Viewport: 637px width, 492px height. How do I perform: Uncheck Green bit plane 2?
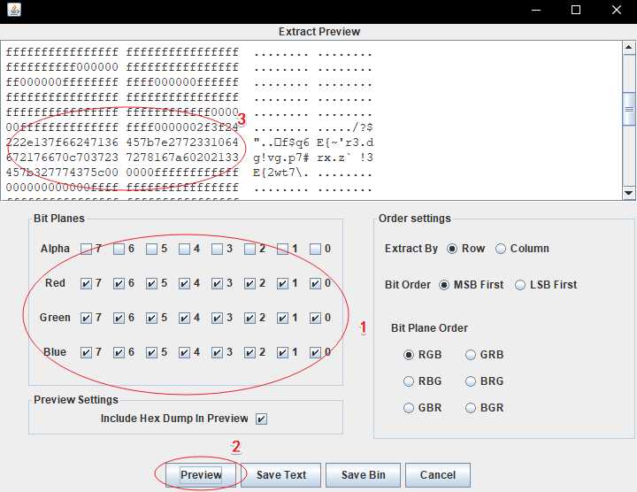(x=249, y=318)
